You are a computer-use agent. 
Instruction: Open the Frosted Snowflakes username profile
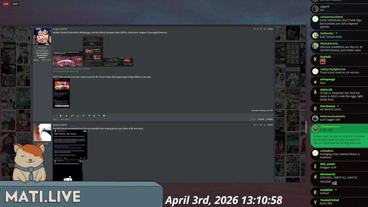pos(42,49)
